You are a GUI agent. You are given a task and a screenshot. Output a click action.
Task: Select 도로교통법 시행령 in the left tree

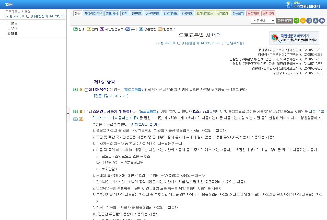[x=18, y=12]
